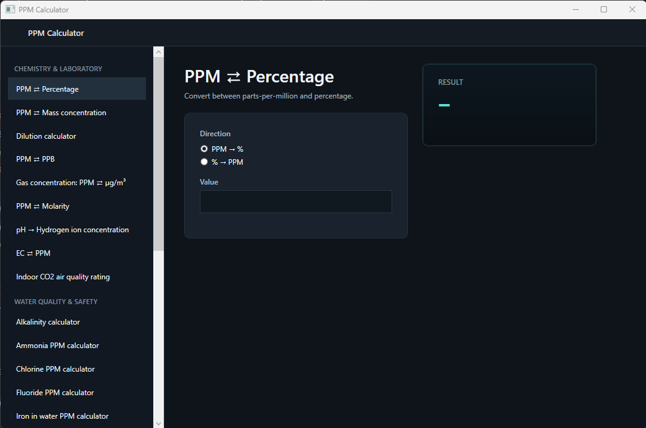Click the PPM Calculator app icon in title bar

click(11, 9)
